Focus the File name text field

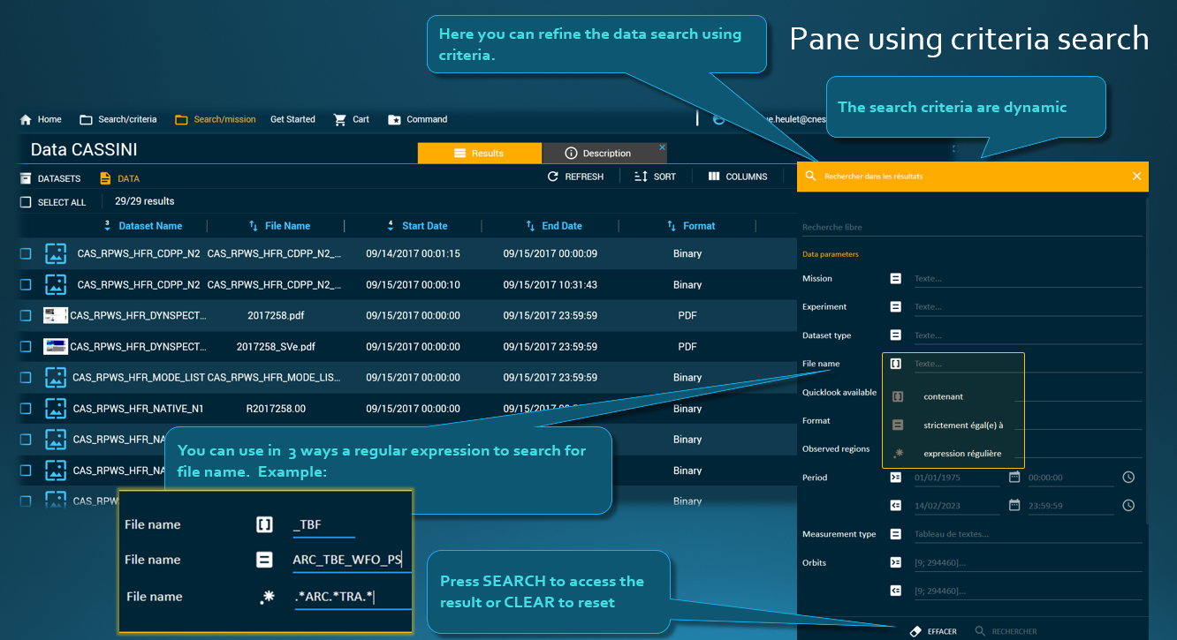(968, 363)
